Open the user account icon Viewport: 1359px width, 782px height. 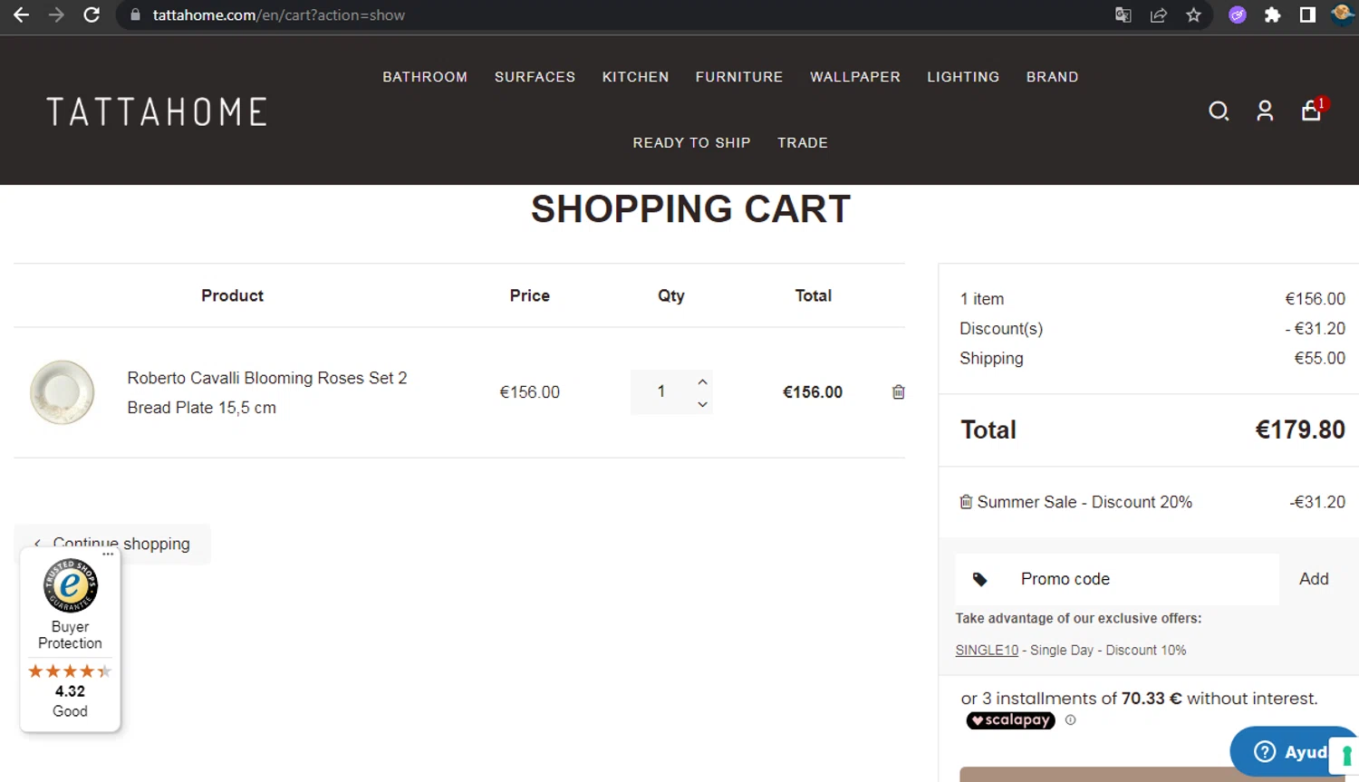[x=1265, y=111]
